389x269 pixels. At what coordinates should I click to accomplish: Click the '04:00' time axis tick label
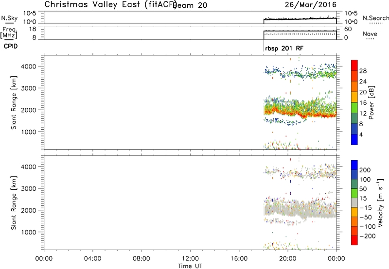[x=93, y=259]
